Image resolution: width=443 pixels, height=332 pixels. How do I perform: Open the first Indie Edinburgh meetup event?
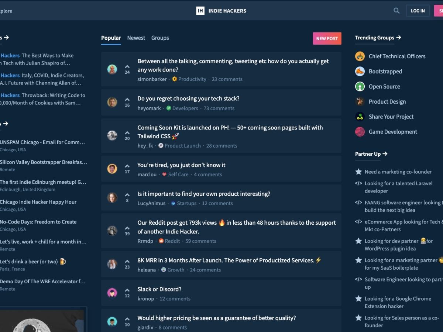pos(43,182)
